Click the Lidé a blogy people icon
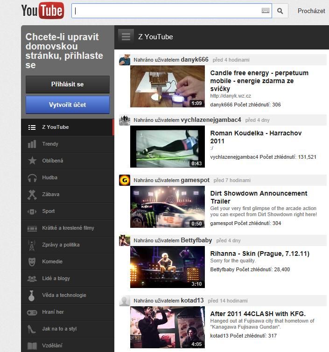329x352 pixels. [32, 279]
